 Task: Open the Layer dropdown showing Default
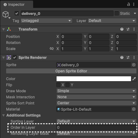coord(112,21)
